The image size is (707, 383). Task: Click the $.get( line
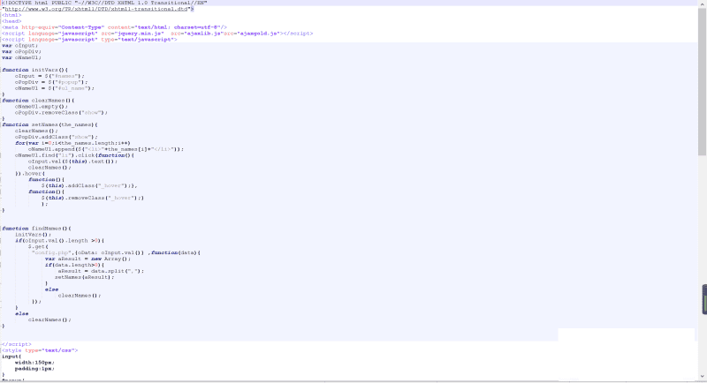[38, 246]
